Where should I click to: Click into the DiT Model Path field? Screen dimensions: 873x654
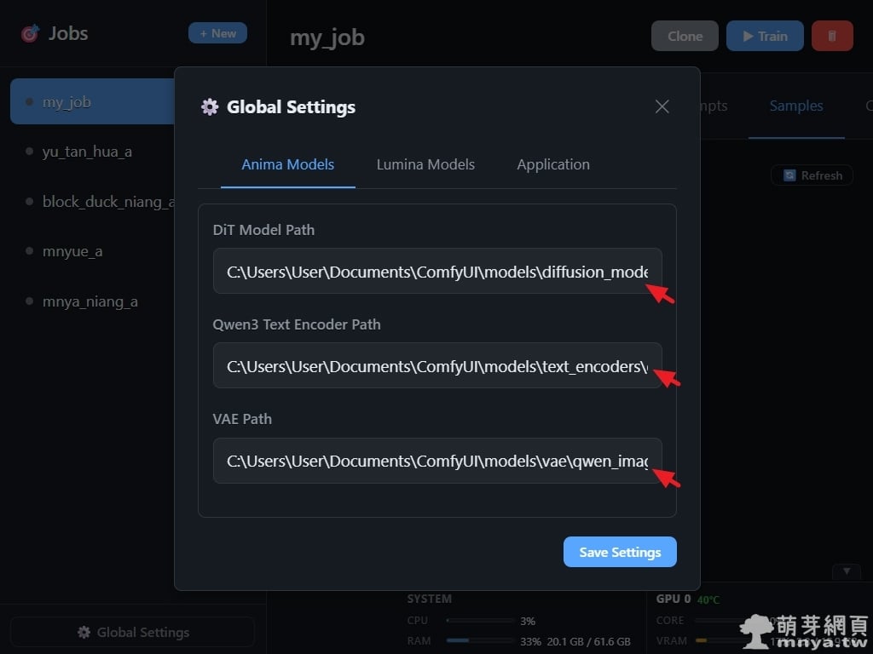click(x=436, y=272)
